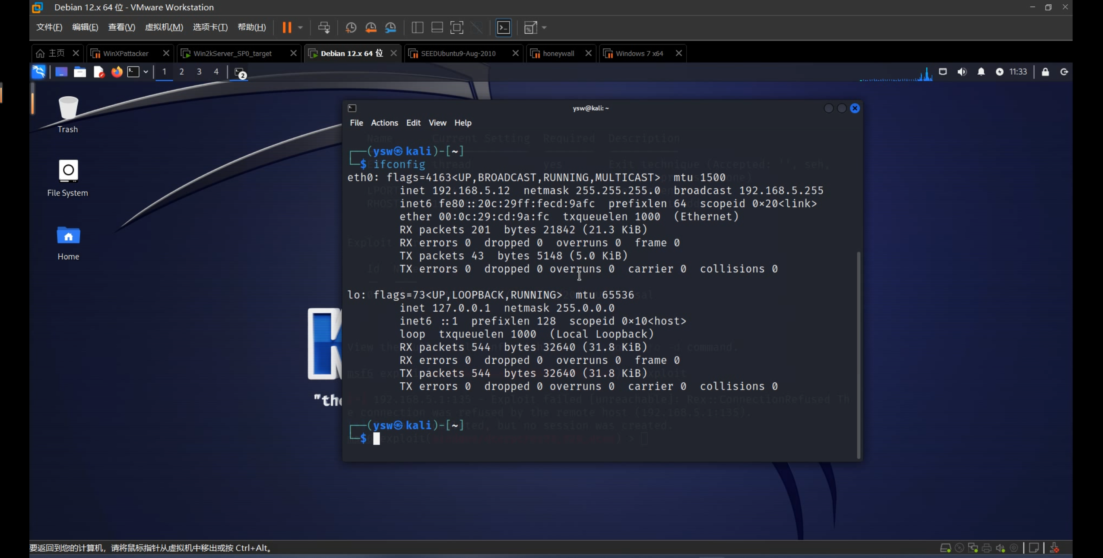Open Kali applications menu dragon icon
Image resolution: width=1103 pixels, height=558 pixels.
tap(39, 72)
